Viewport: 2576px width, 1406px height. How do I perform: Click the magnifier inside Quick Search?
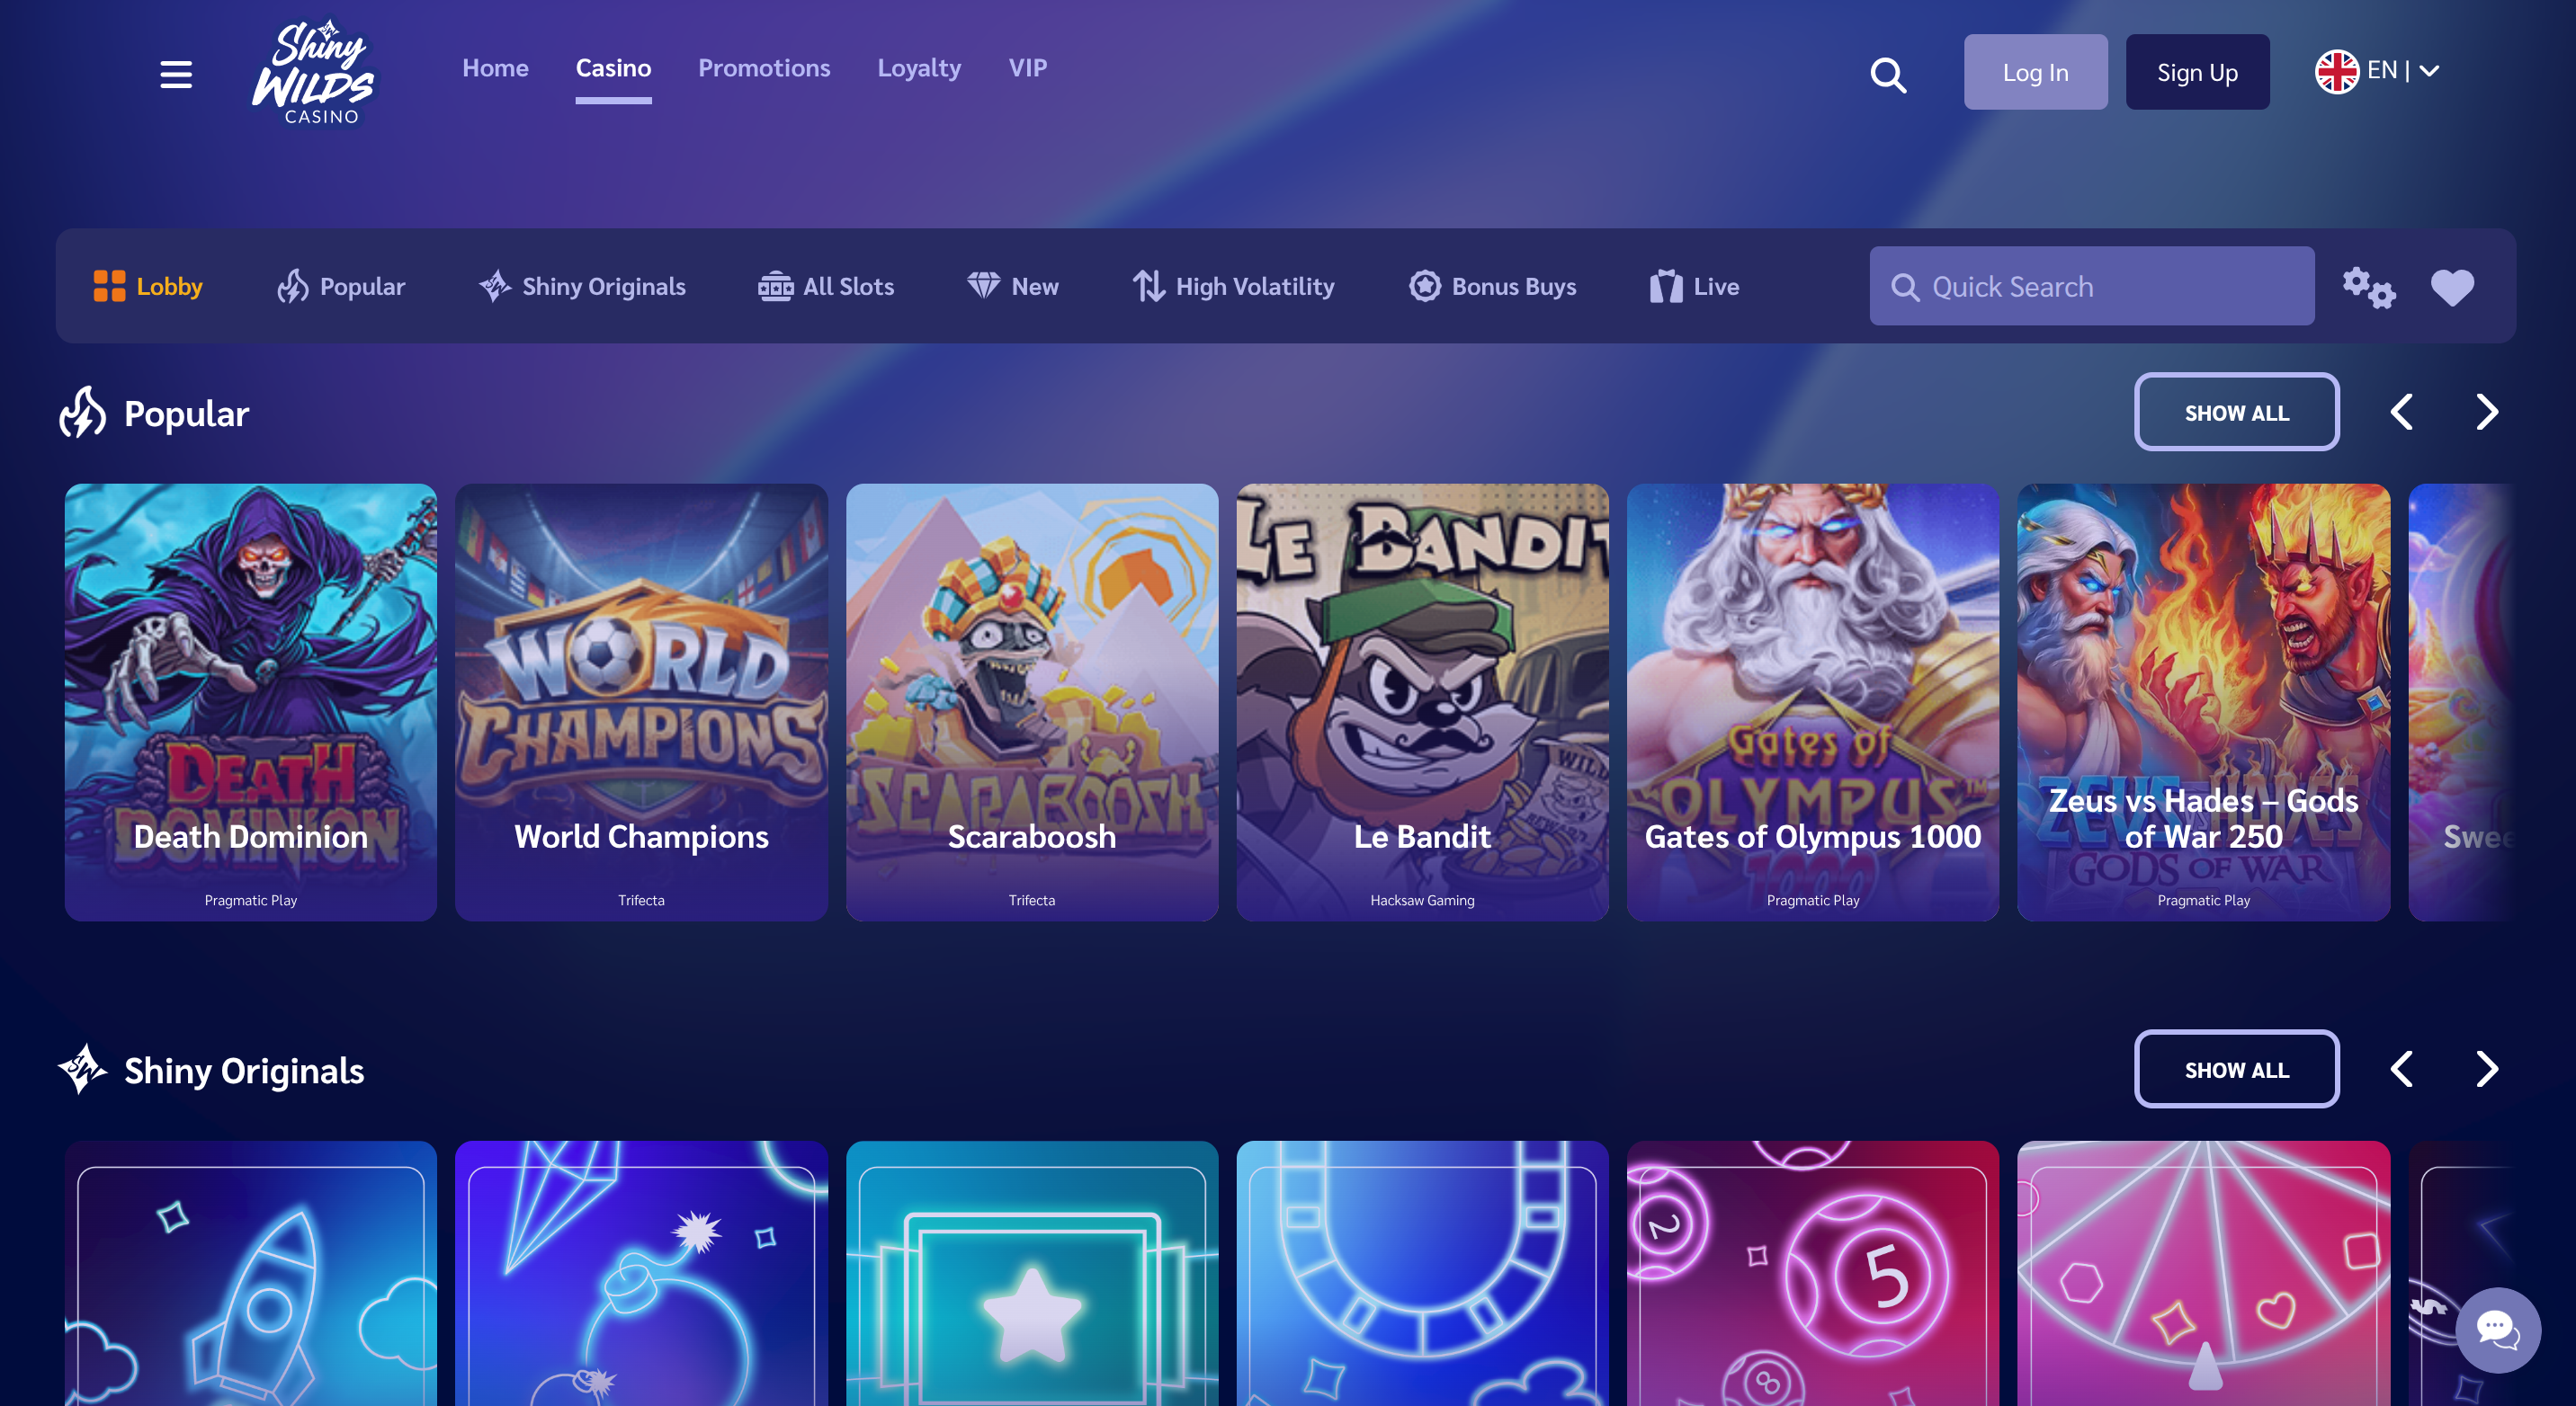(1905, 287)
